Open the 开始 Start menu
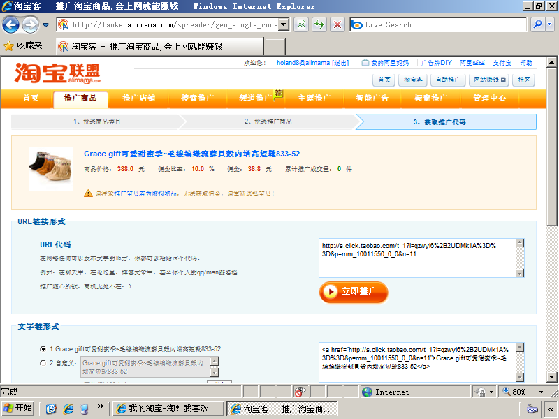Image resolution: width=559 pixels, height=419 pixels. (18, 409)
